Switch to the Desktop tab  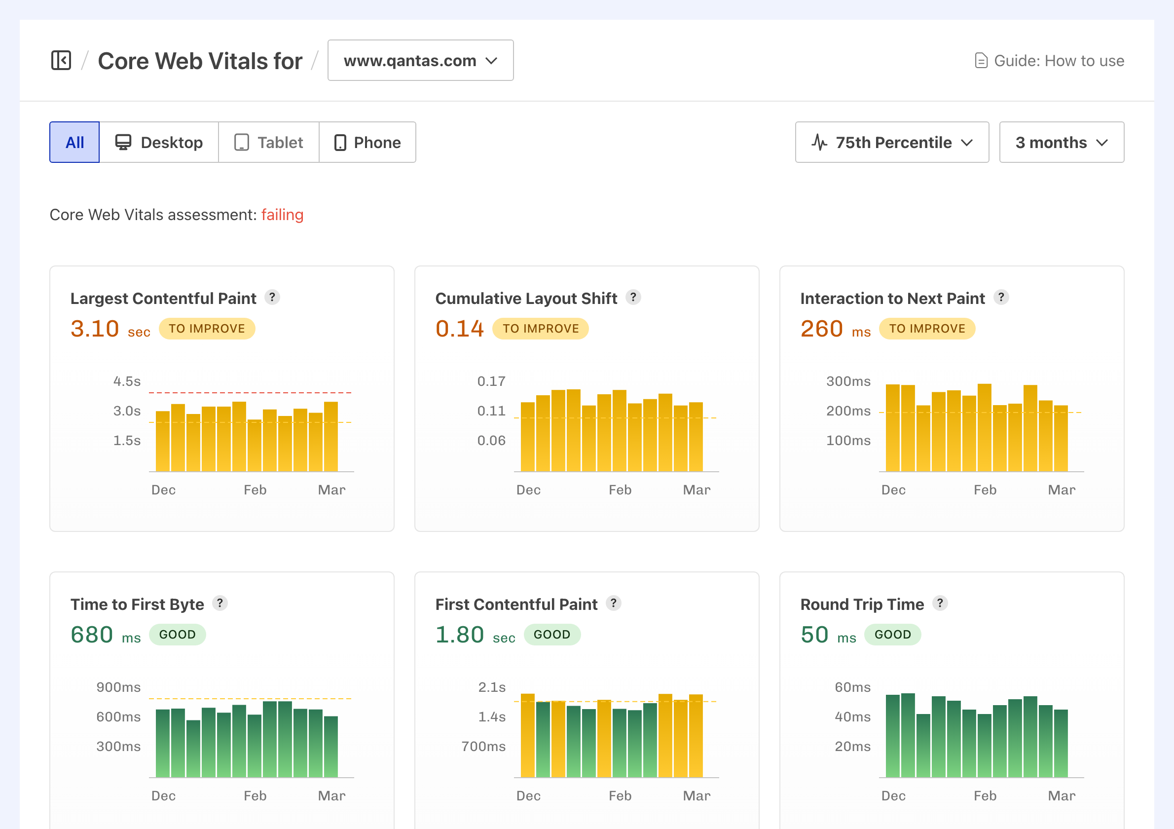(159, 142)
